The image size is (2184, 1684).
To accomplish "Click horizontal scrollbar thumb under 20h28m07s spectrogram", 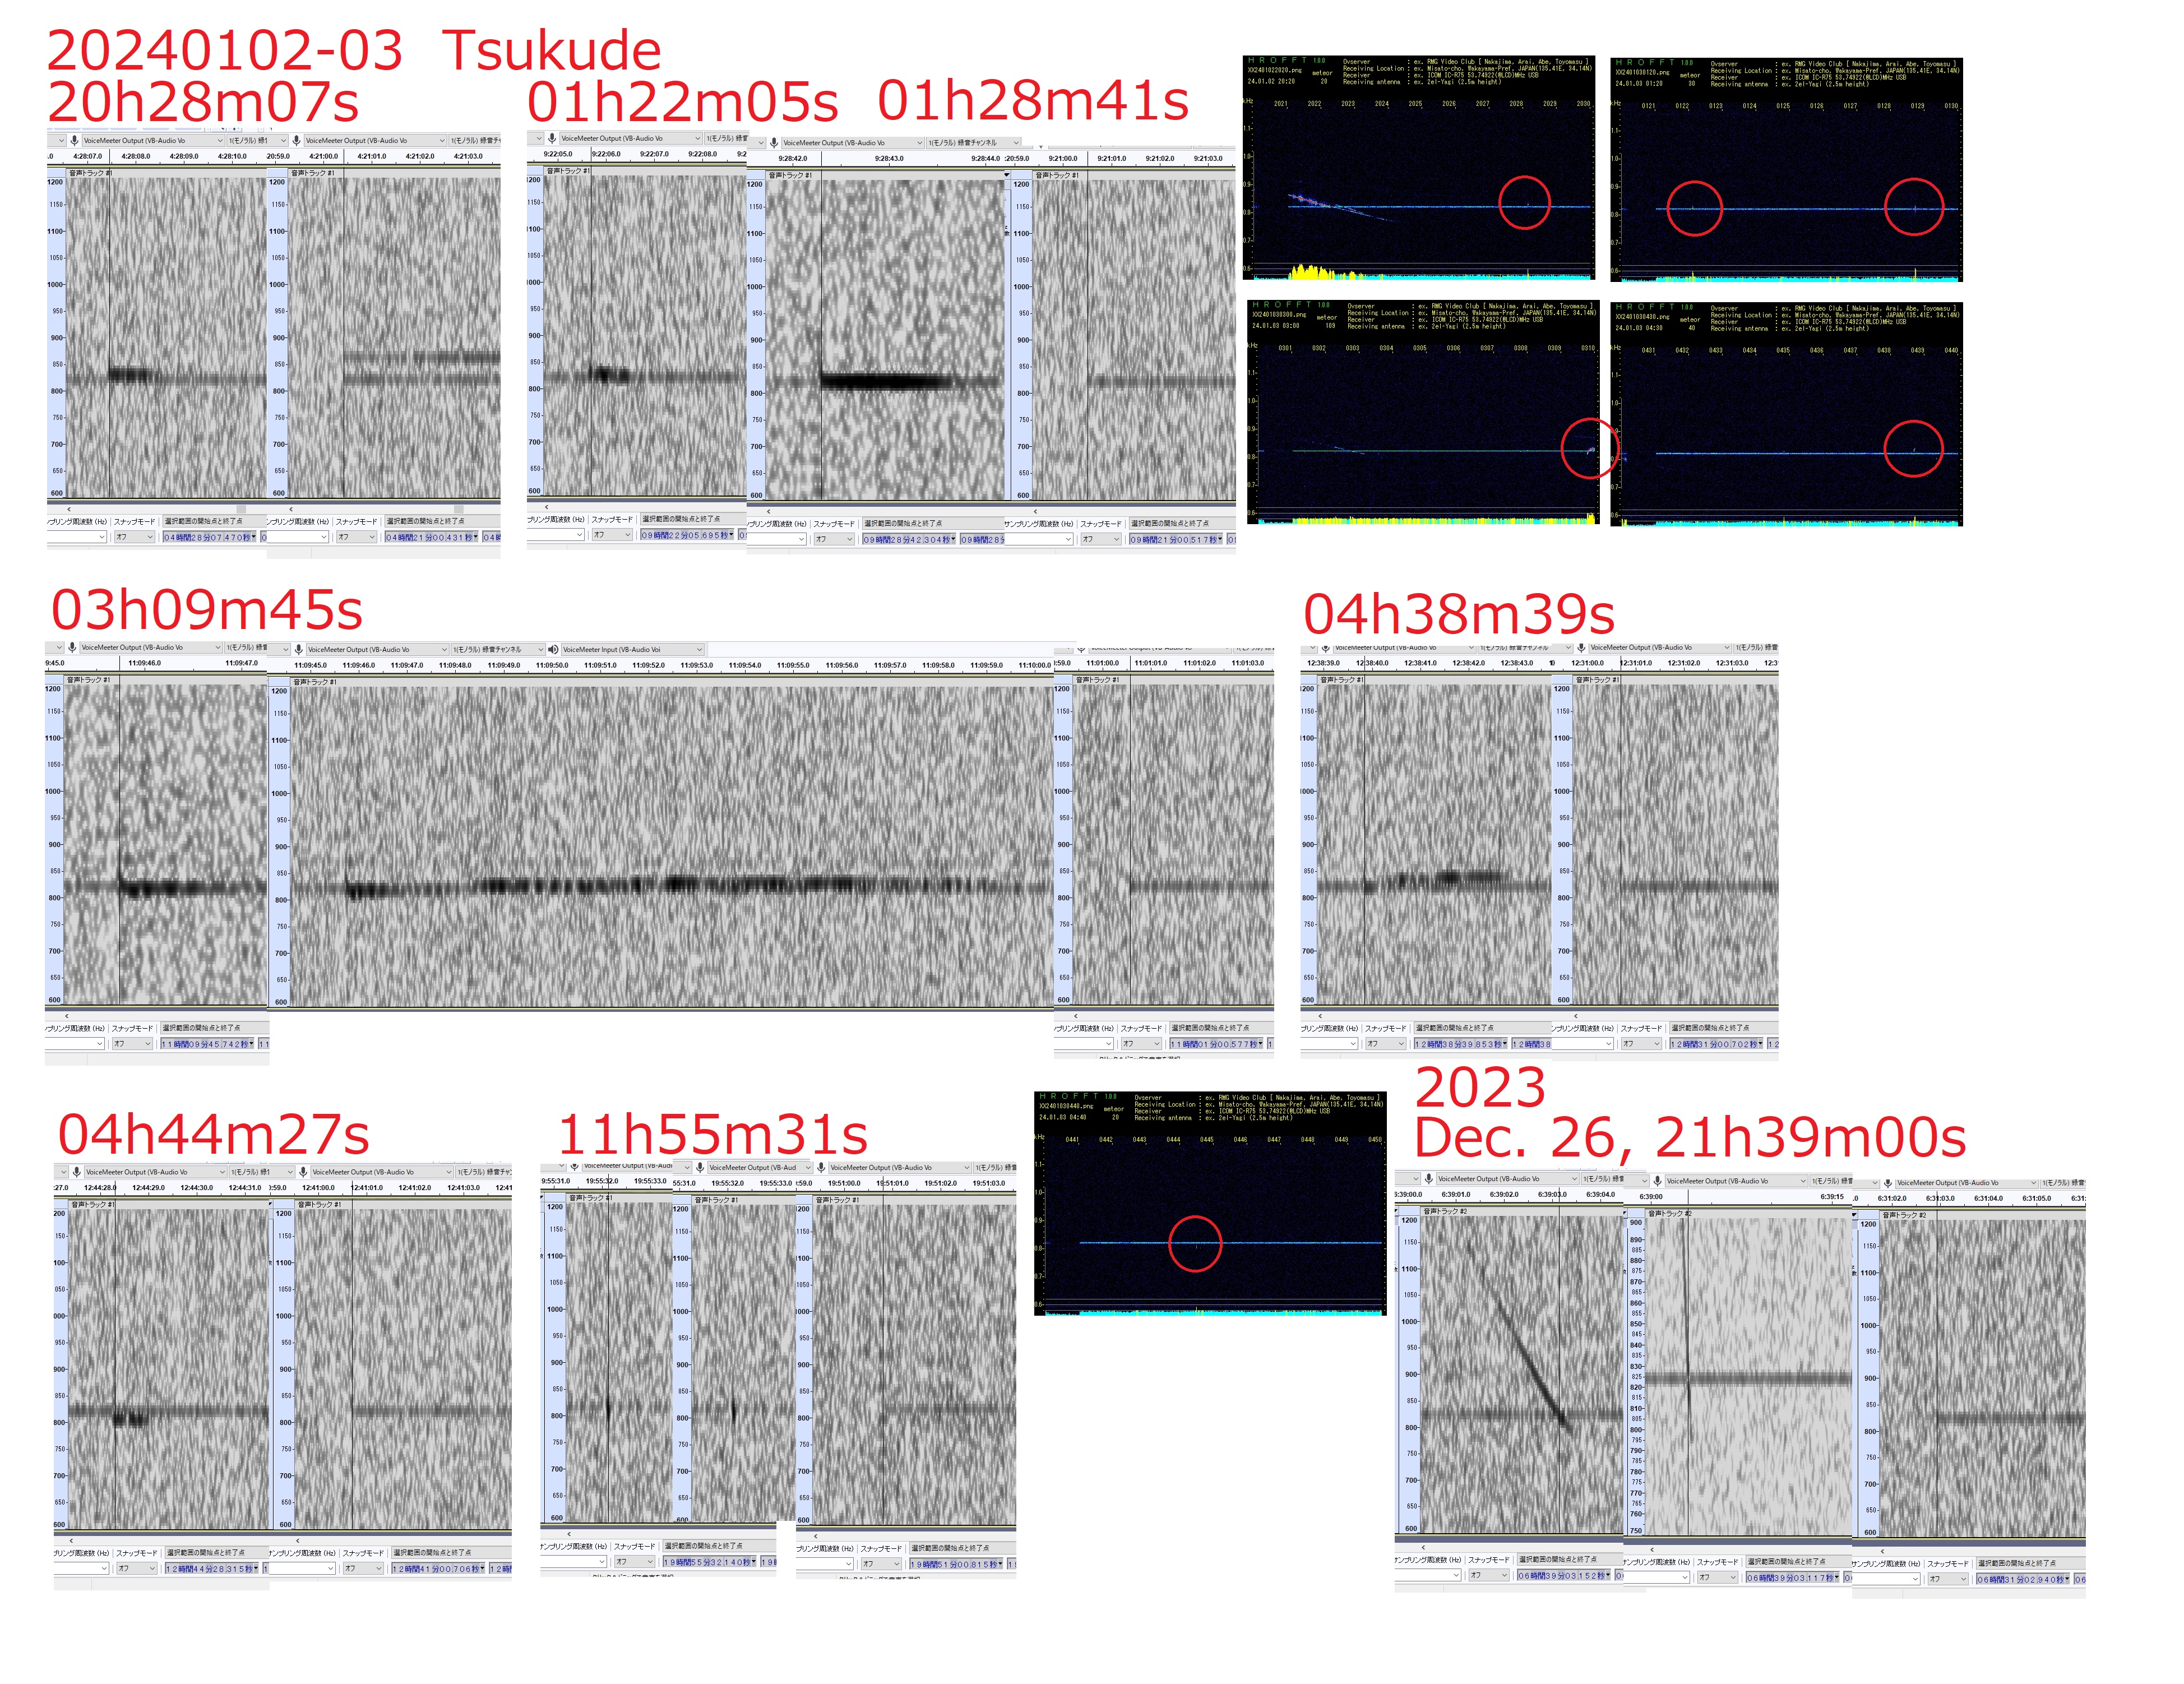I will 240,509.
